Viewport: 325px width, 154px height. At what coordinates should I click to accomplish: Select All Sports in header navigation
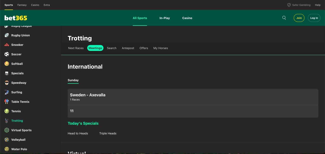[140, 18]
